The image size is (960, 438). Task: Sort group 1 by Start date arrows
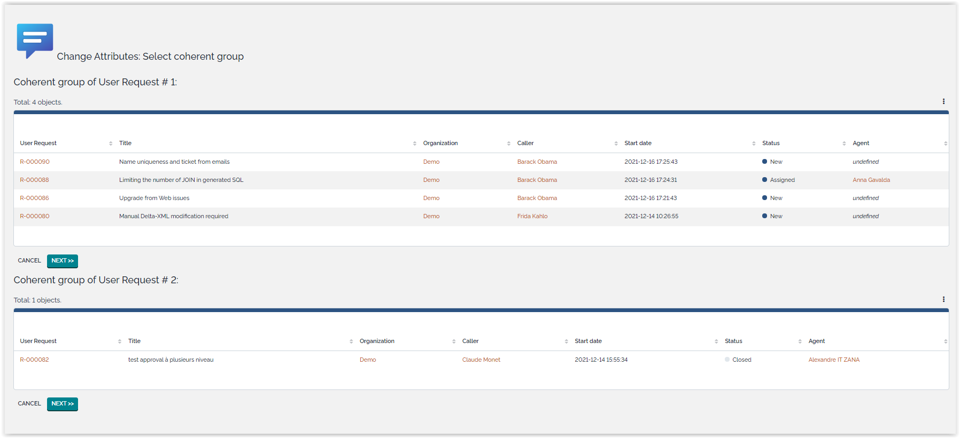754,144
